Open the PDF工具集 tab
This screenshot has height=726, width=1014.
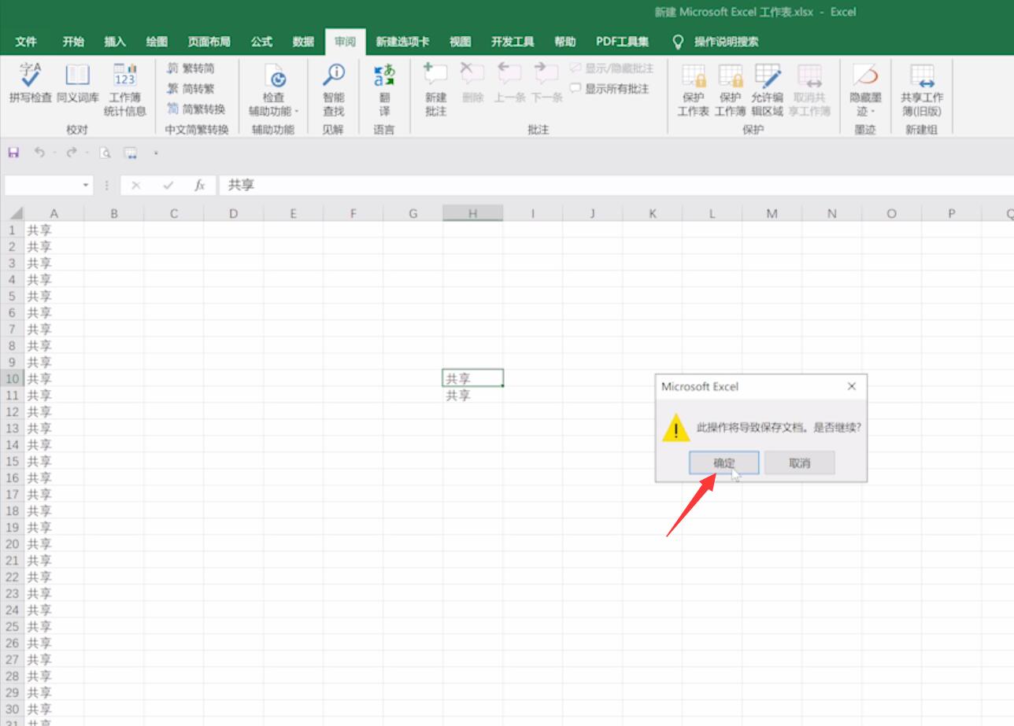pos(623,42)
